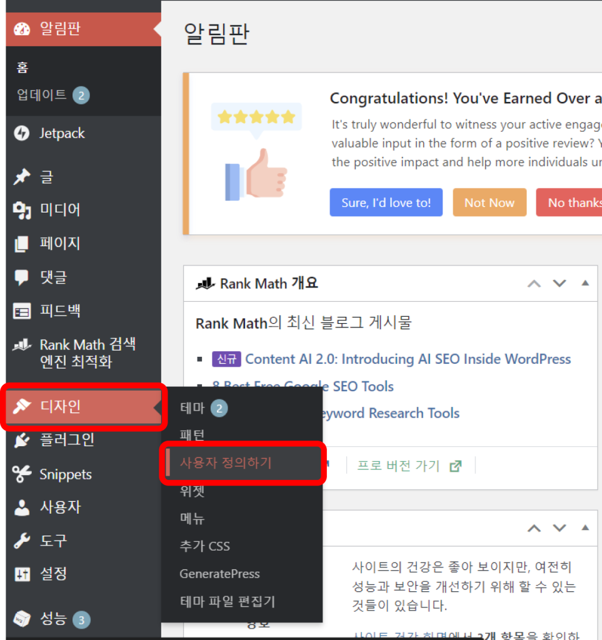Move Rank Math 개요 widget down
602x640 pixels.
coord(559,283)
